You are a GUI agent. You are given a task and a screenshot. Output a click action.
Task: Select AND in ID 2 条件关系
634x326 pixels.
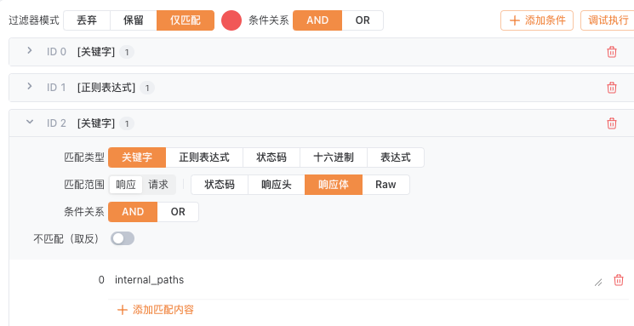133,212
